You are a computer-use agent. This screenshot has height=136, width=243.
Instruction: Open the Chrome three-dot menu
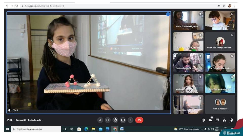pos(234,6)
